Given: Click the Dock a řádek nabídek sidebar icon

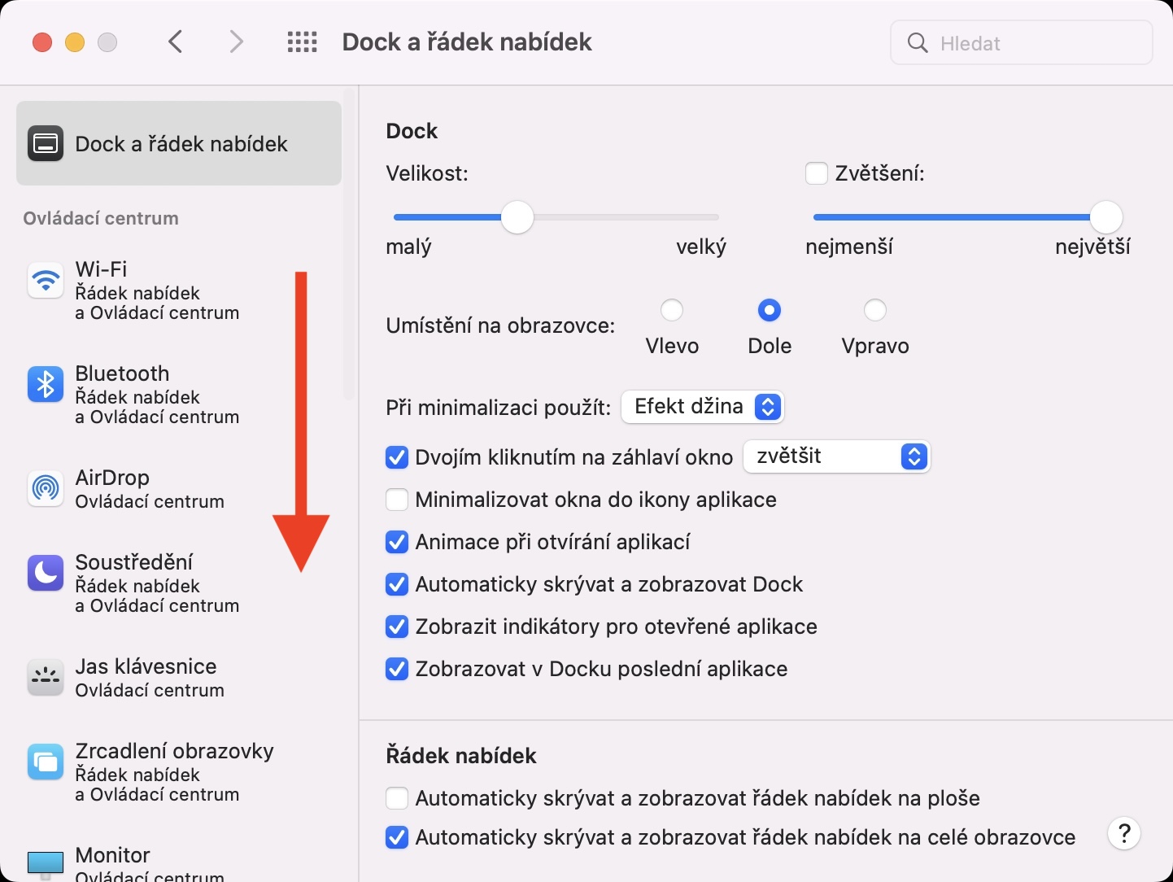Looking at the screenshot, I should pyautogui.click(x=46, y=144).
